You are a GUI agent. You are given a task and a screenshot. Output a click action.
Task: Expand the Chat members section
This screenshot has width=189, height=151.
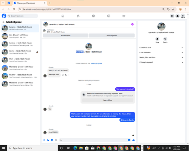(161, 52)
